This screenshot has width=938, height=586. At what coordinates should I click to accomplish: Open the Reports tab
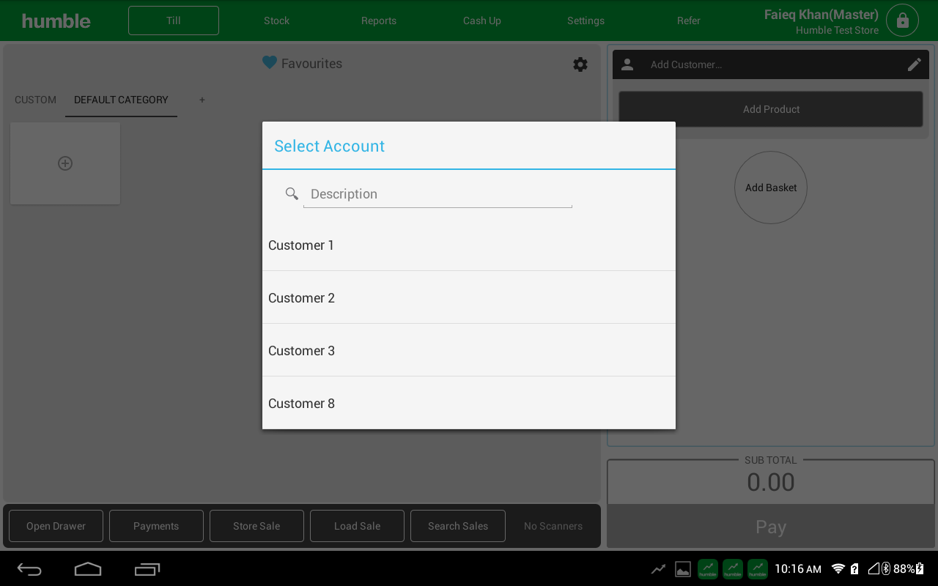point(379,21)
